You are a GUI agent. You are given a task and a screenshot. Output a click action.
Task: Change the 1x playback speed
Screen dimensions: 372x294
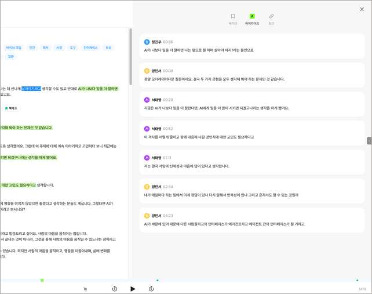tap(85, 289)
